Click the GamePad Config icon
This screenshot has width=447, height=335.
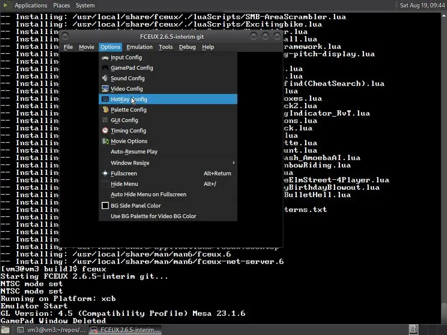[105, 68]
